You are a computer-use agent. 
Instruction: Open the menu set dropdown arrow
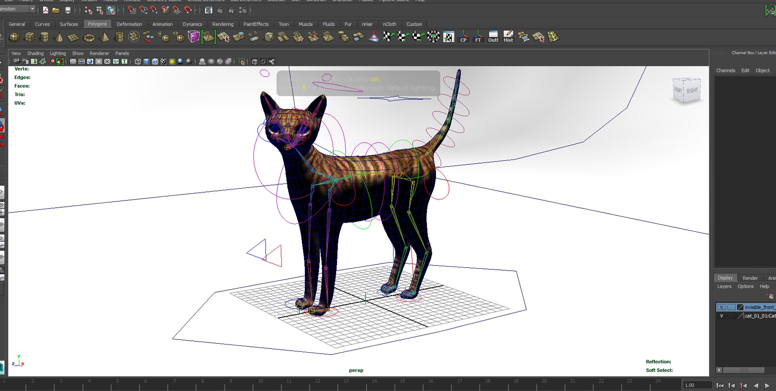[x=32, y=8]
